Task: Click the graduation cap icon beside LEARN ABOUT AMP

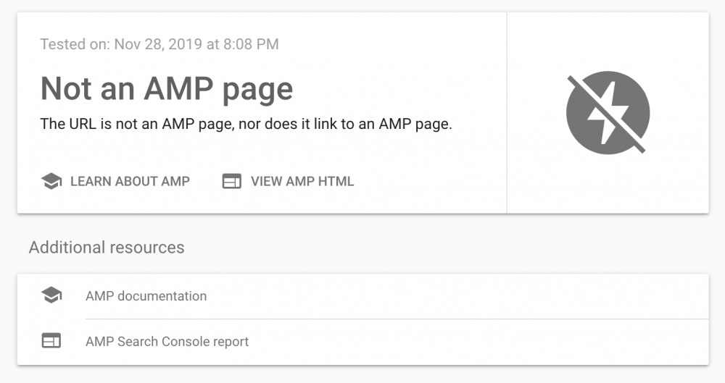Action: coord(51,182)
